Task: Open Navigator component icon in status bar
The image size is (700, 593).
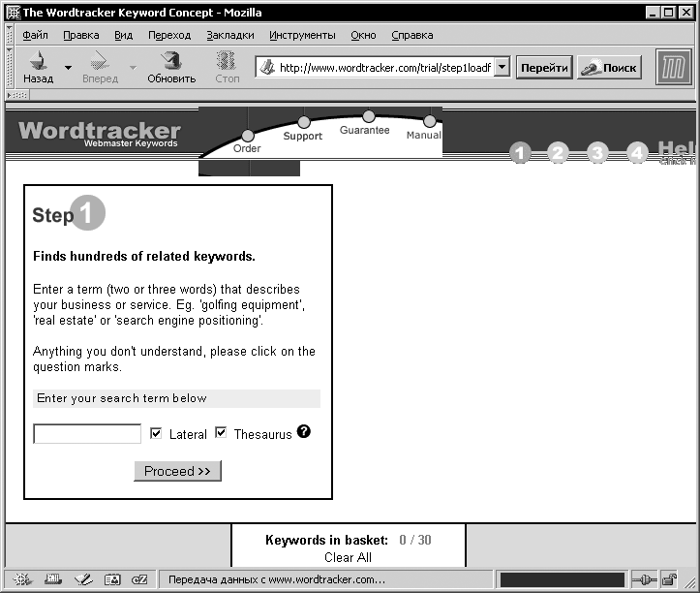Action: (21, 579)
